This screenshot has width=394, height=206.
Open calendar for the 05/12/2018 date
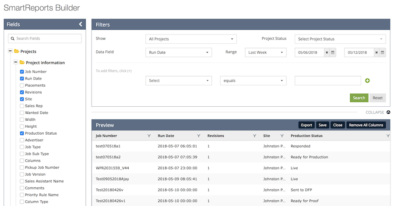tap(383, 52)
